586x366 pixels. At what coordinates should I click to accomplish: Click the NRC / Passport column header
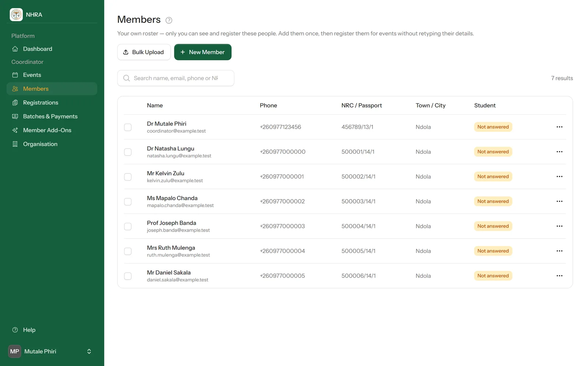(361, 105)
